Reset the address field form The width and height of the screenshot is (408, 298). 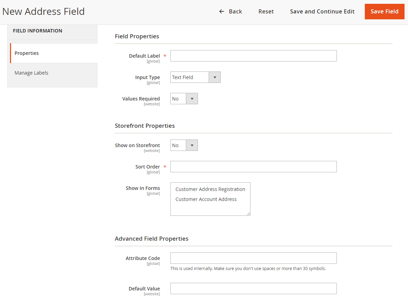pos(266,11)
